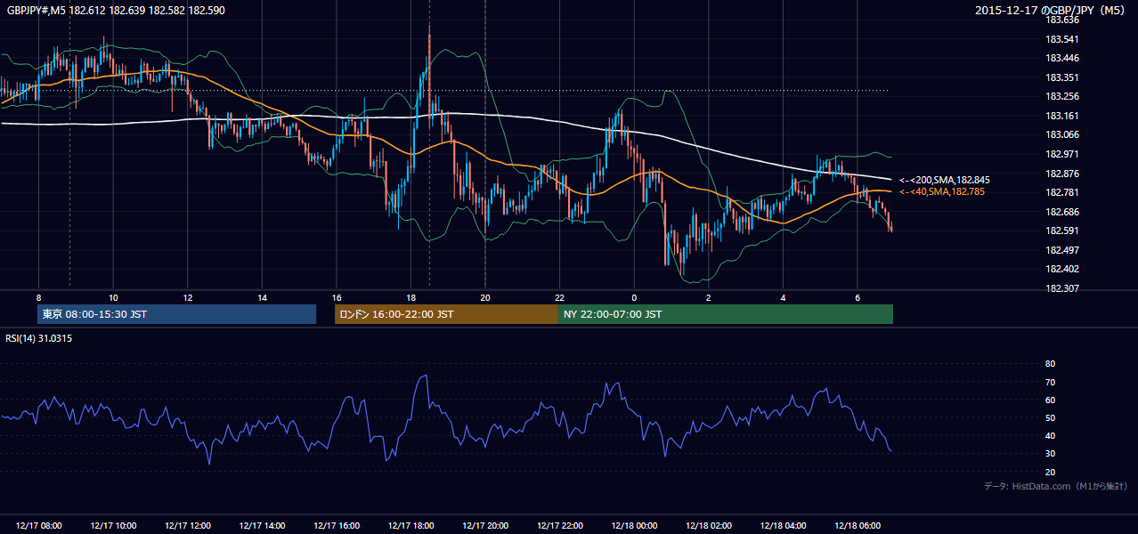
Task: Click the HistData.com data source credit
Action: (x=1056, y=486)
